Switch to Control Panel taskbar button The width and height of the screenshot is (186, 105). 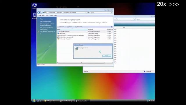coord(67,101)
